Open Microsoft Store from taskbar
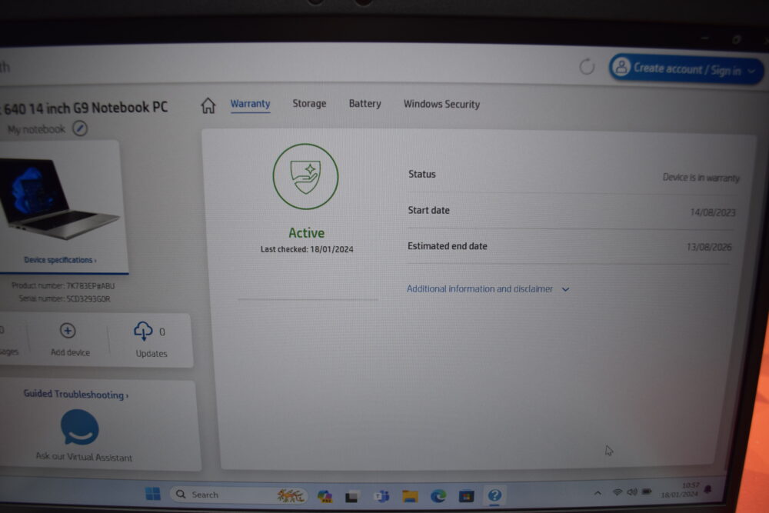The width and height of the screenshot is (769, 513). coord(466,496)
